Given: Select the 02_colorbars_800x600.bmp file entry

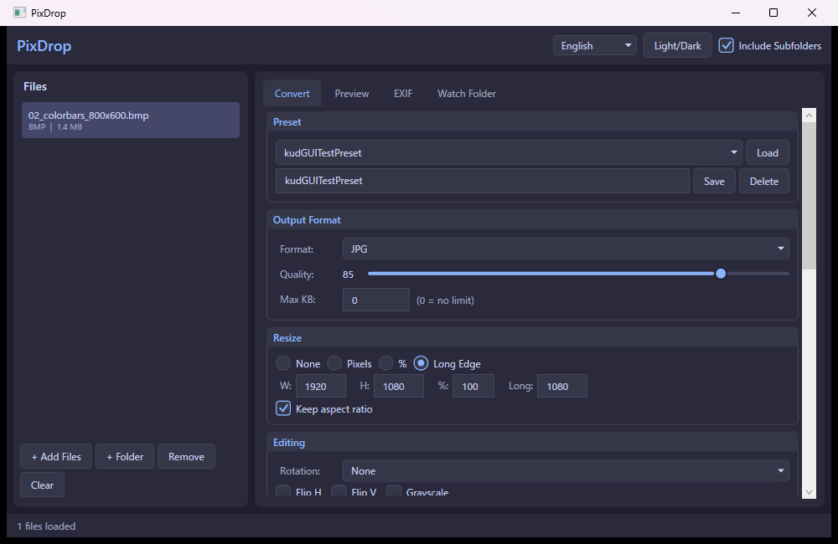Looking at the screenshot, I should (x=130, y=120).
